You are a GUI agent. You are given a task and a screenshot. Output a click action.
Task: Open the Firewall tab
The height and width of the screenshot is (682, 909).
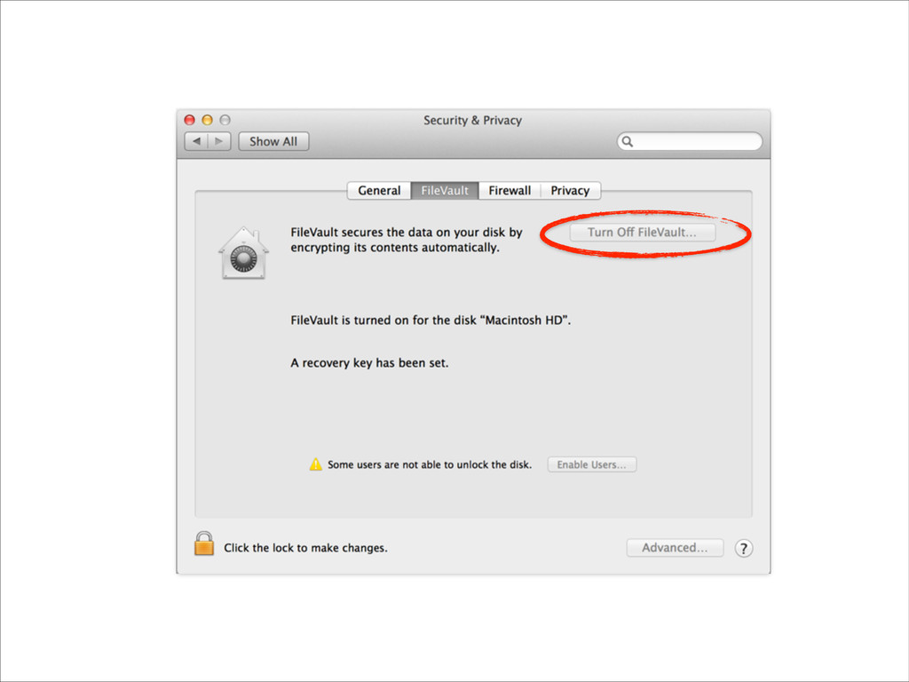[510, 190]
